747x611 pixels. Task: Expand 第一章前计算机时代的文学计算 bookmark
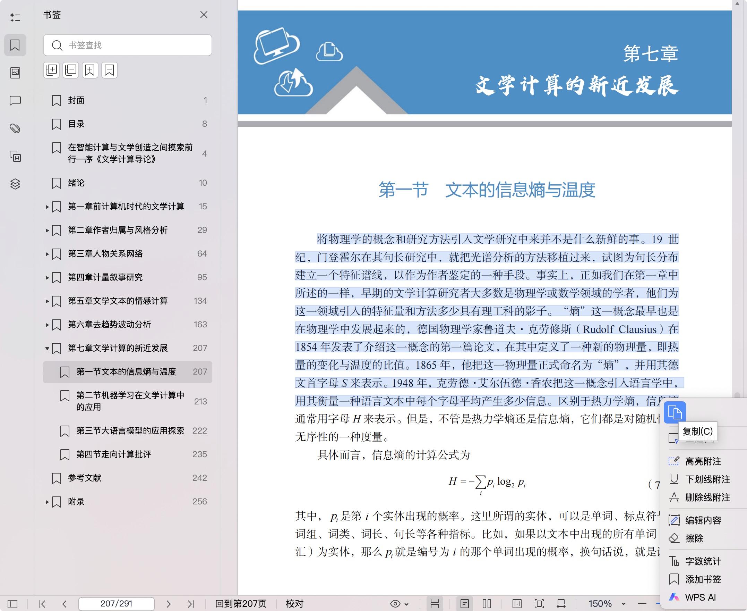47,207
